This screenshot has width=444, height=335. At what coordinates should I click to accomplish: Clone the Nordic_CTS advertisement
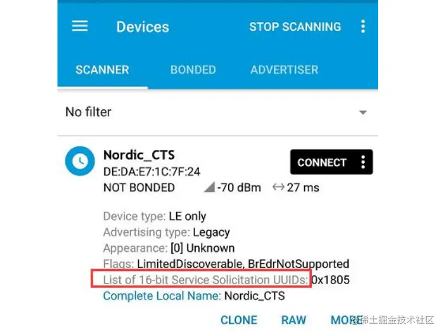pyautogui.click(x=239, y=320)
